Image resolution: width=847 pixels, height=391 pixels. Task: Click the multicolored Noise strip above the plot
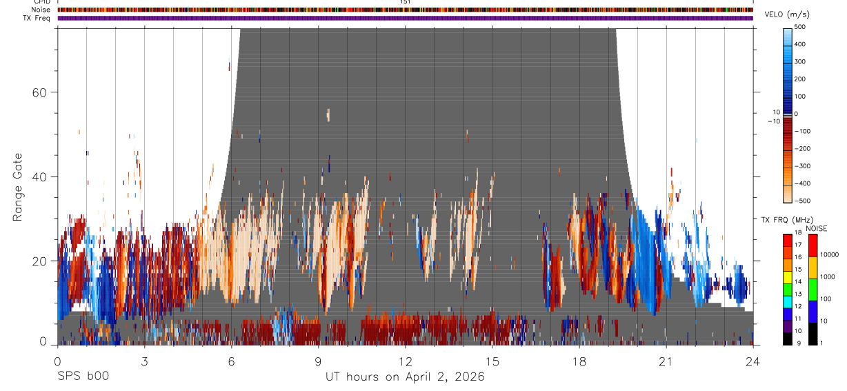(x=405, y=10)
